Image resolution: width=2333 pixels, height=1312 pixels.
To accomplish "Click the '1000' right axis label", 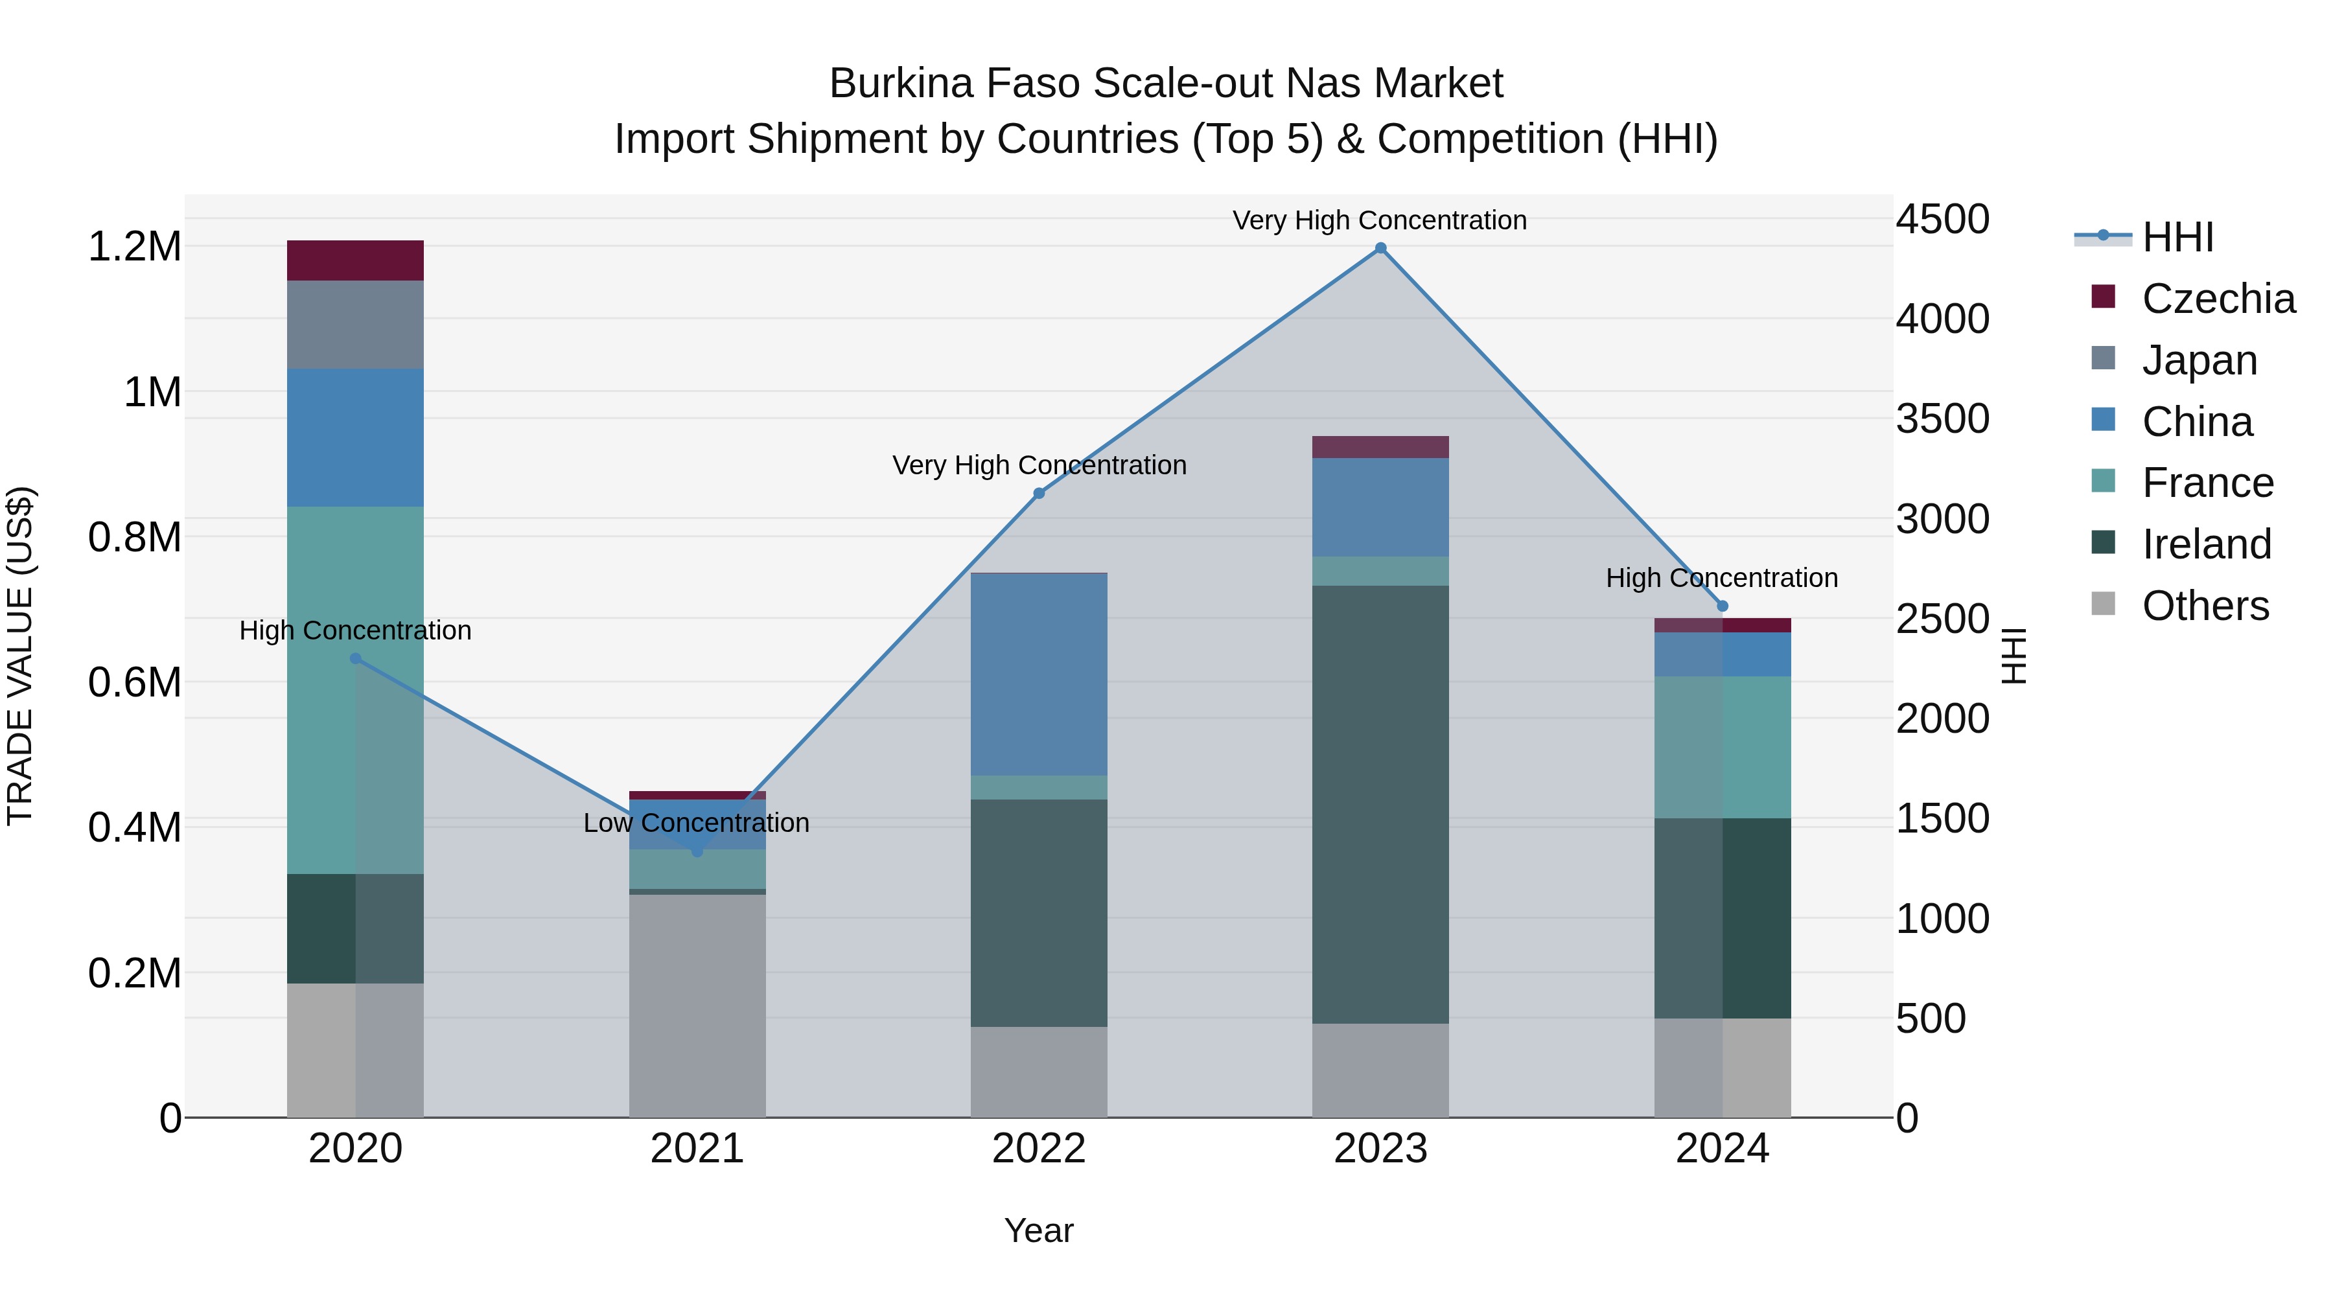I will (x=1944, y=919).
